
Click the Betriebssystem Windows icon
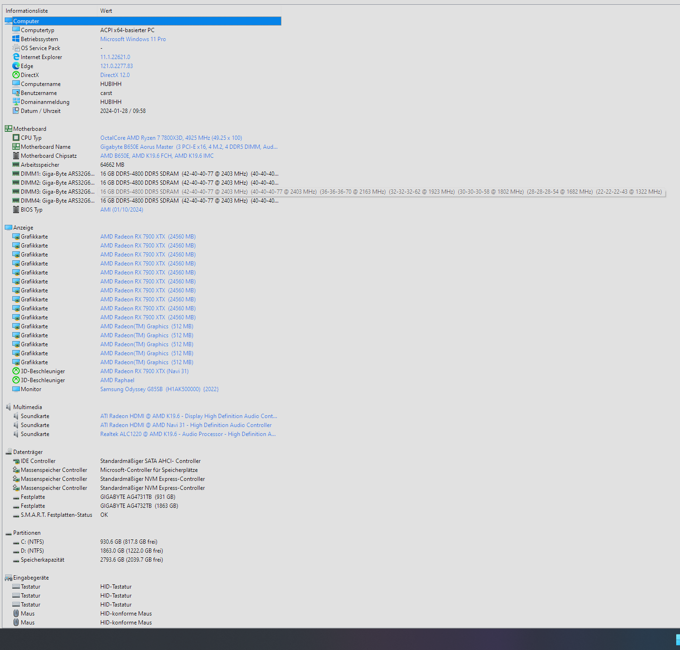click(x=16, y=39)
